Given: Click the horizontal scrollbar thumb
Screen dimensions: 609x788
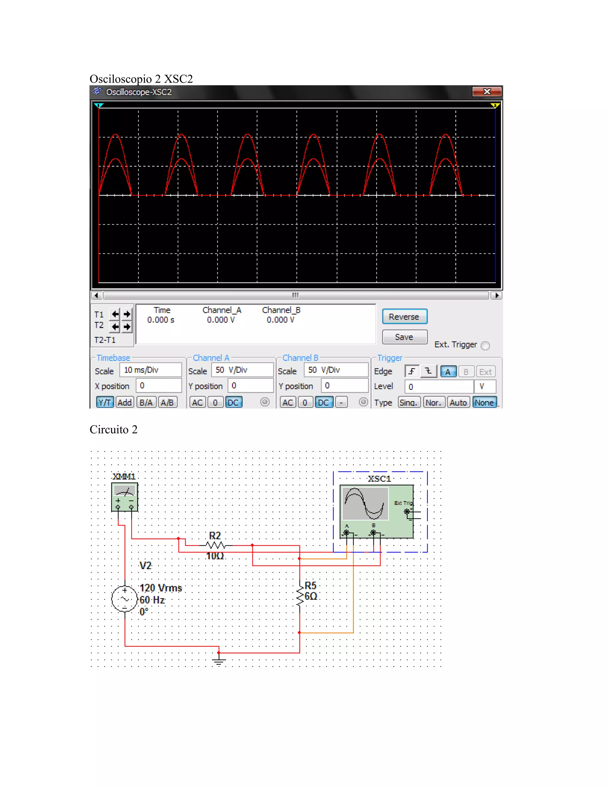Looking at the screenshot, I should click(x=296, y=296).
